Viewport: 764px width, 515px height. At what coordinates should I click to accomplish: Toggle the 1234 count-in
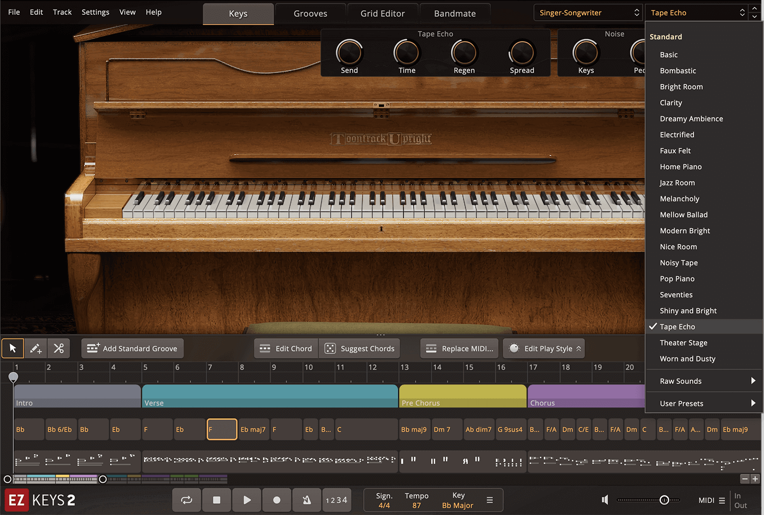pyautogui.click(x=337, y=500)
